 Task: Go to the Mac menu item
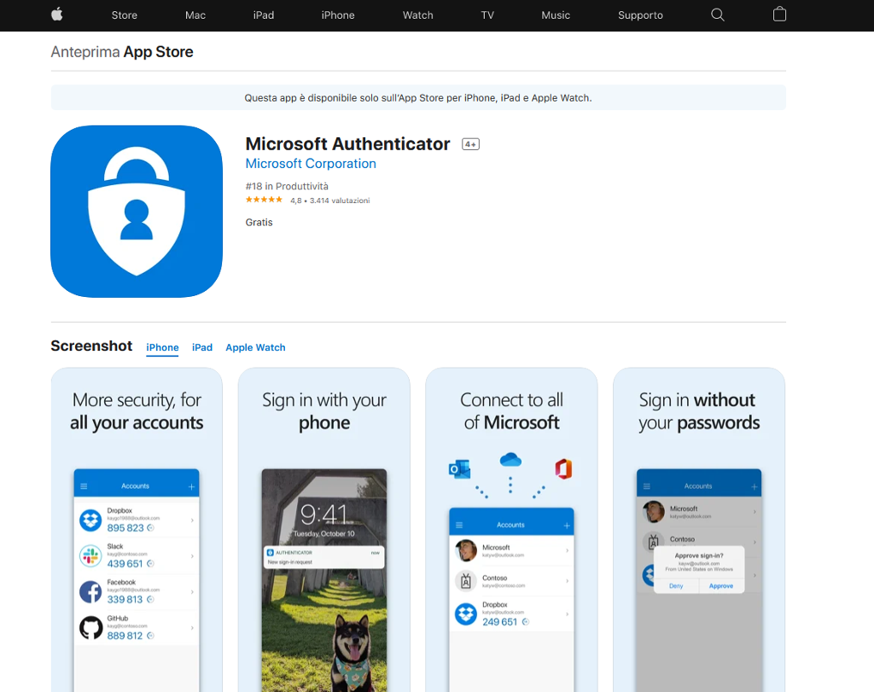[x=195, y=15]
